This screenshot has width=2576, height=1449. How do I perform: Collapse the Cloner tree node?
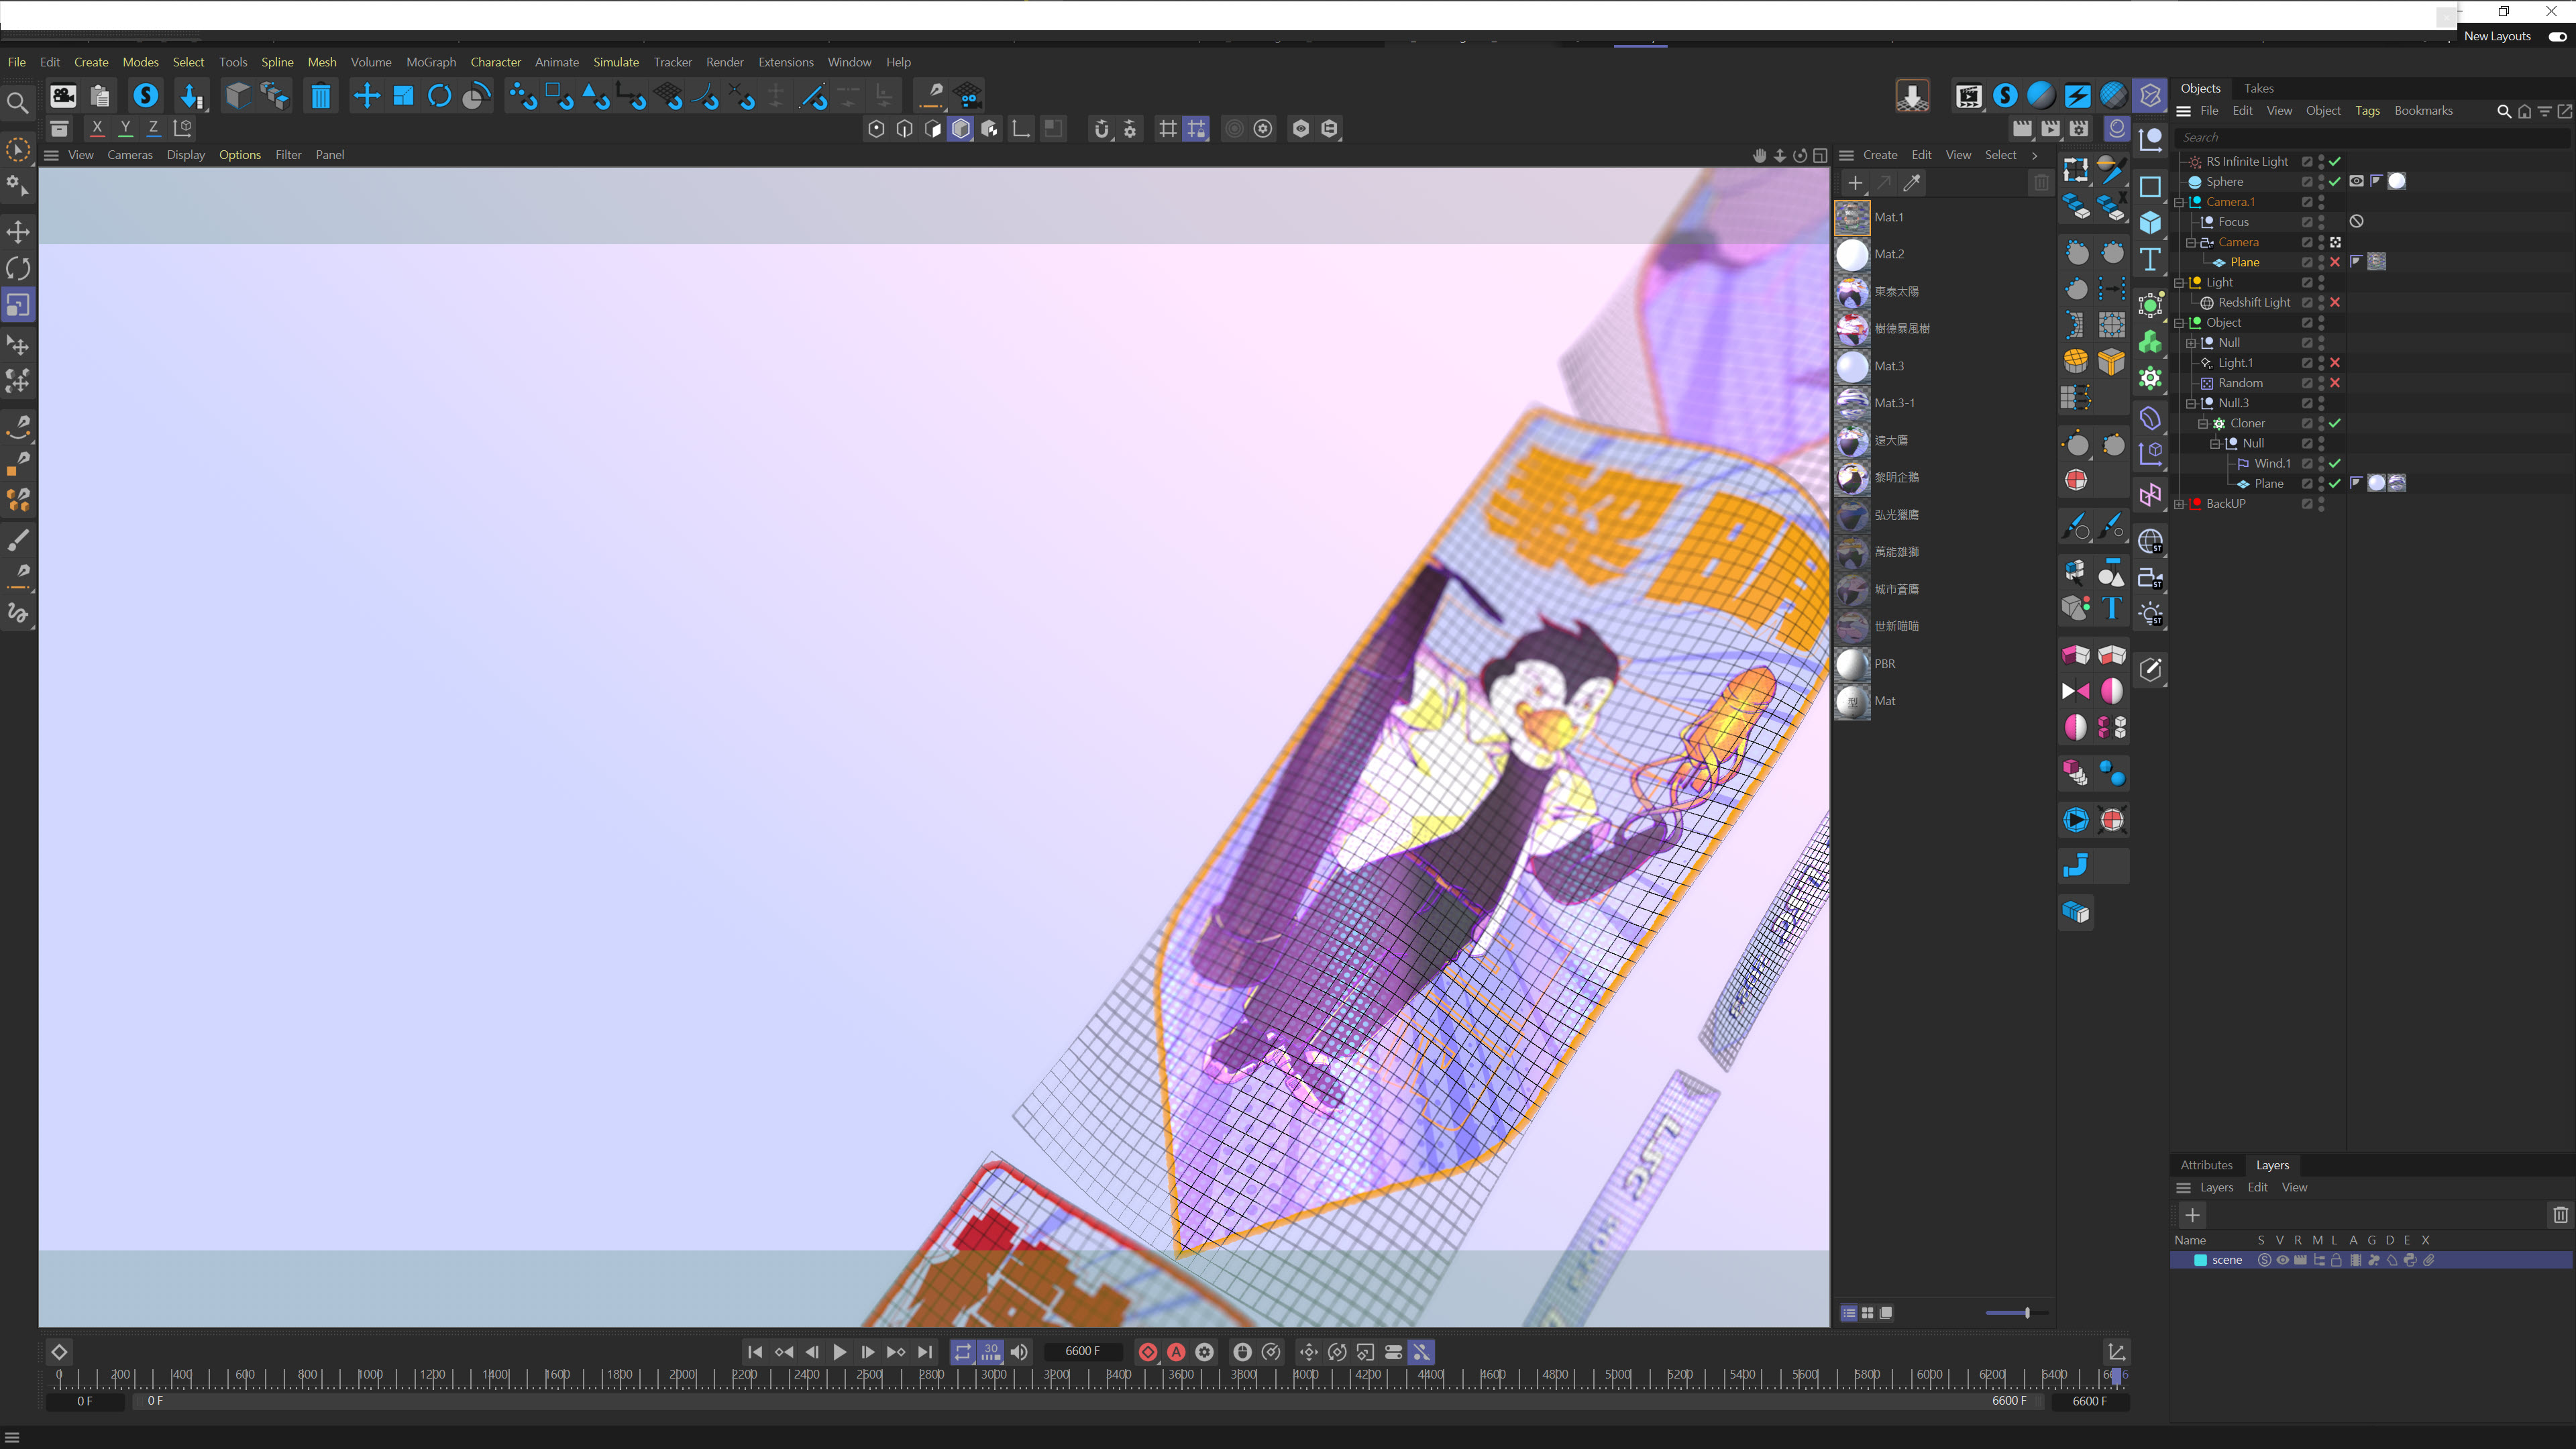click(x=2203, y=423)
